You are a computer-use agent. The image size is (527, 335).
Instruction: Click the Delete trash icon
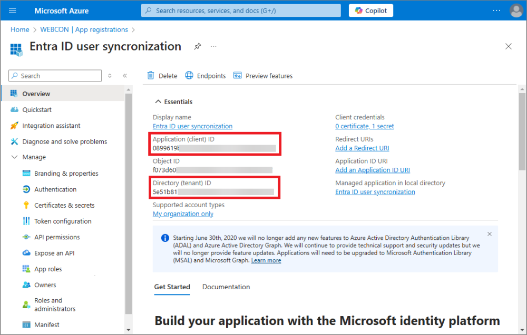point(151,76)
